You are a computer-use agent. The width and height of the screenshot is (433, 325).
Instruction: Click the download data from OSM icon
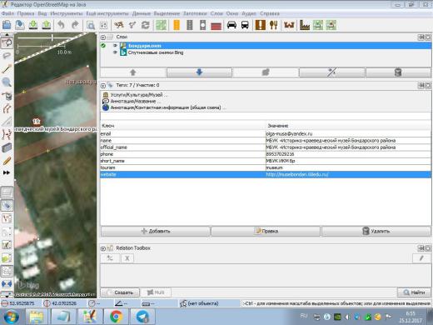[33, 25]
